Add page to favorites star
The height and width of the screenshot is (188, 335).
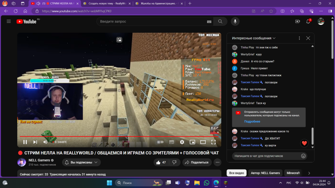pyautogui.click(x=271, y=11)
